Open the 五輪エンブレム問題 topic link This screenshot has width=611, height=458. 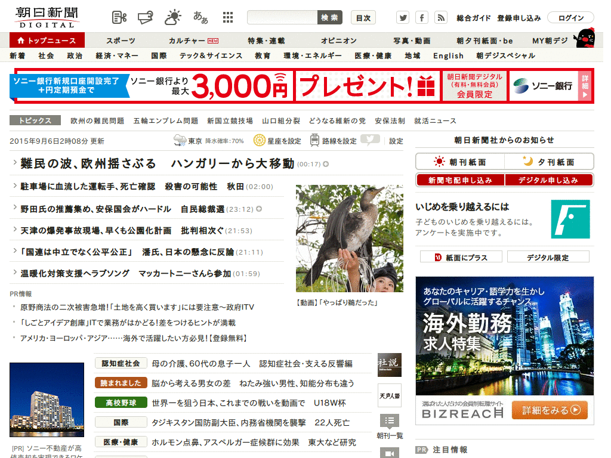(x=166, y=120)
